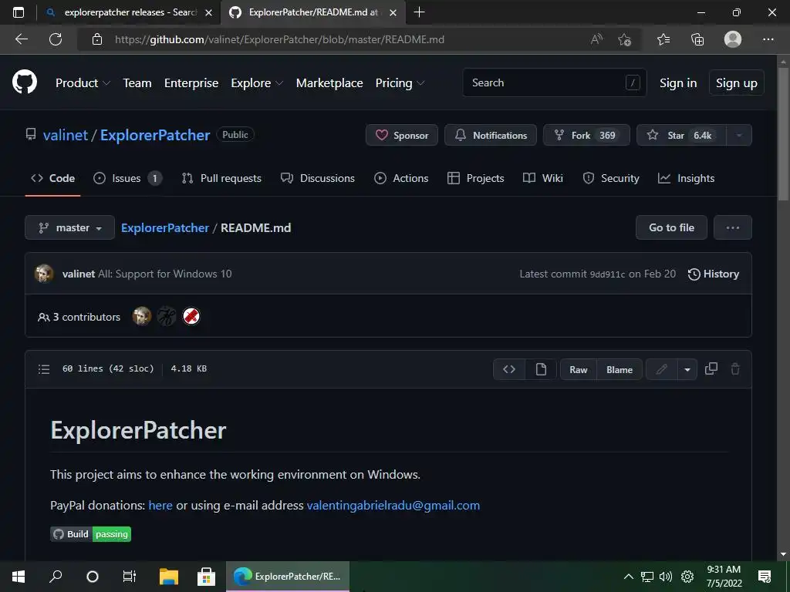Click the pencil edit file icon
Viewport: 790px width, 592px height.
661,369
